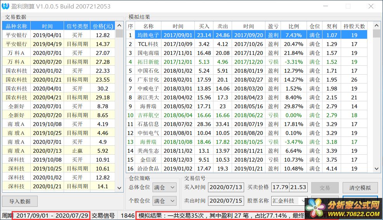Select result row 均胜电子
The width and height of the screenshot is (383, 220).
[x=247, y=35]
